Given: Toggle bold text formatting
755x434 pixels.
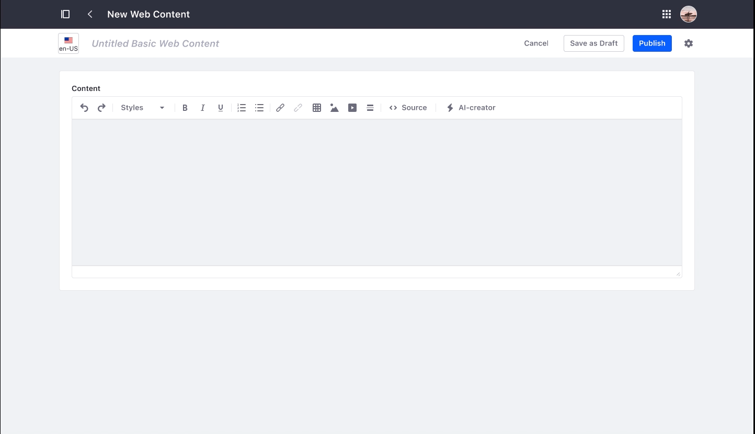Looking at the screenshot, I should tap(185, 108).
